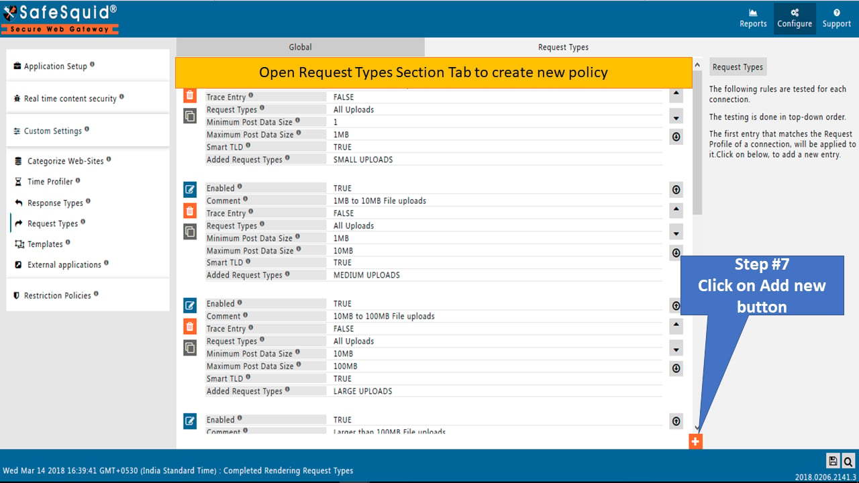
Task: Click the version number 2018.0206.2141.3
Action: 825,476
